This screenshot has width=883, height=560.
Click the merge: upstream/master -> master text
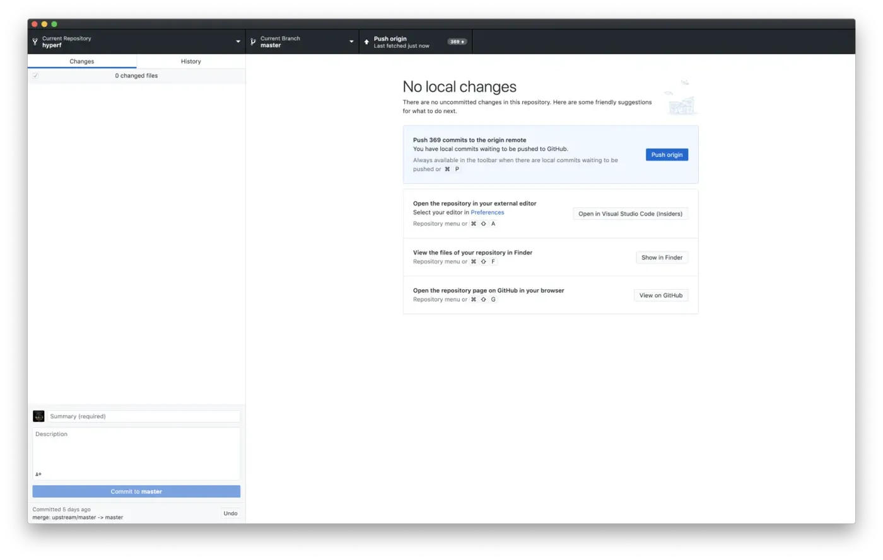[78, 517]
